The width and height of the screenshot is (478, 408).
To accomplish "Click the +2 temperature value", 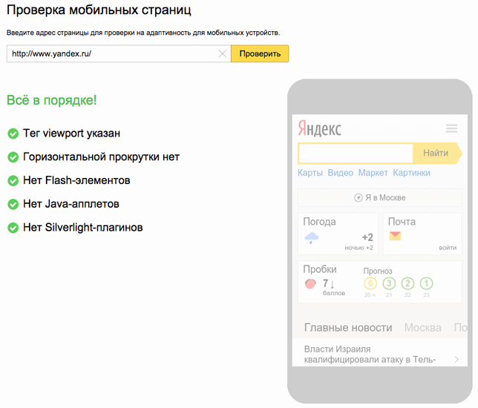I will click(x=367, y=237).
